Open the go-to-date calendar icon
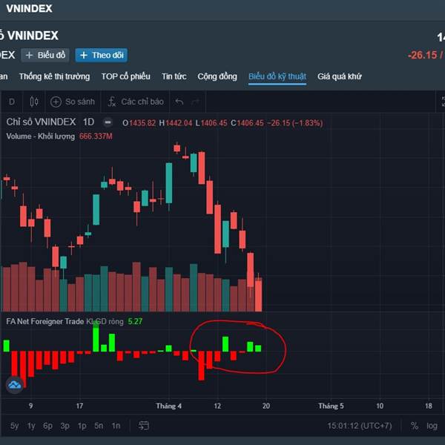 coord(144,426)
